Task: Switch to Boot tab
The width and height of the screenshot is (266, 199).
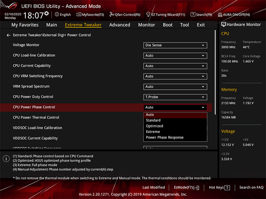Action: (168, 25)
